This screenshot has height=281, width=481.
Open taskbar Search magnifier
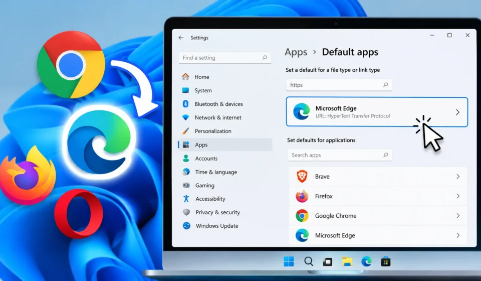point(309,261)
